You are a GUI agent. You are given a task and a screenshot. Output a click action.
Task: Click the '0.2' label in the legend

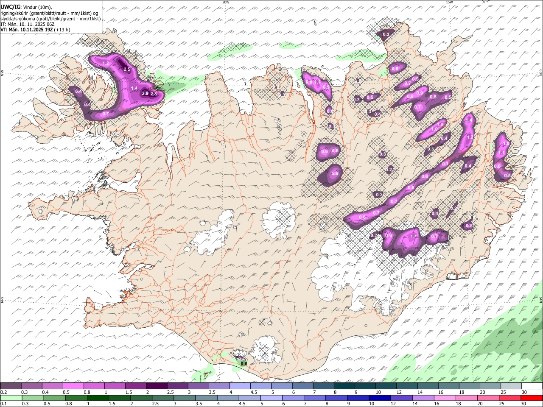pyautogui.click(x=3, y=392)
